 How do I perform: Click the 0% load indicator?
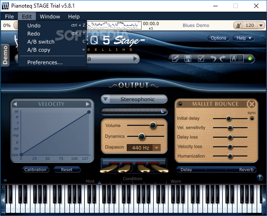tap(7, 26)
